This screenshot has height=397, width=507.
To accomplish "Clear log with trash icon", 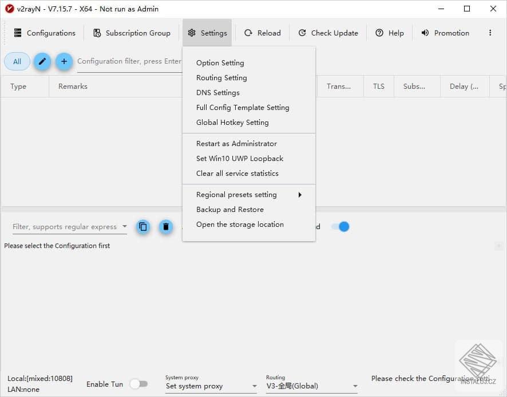I will pos(166,227).
